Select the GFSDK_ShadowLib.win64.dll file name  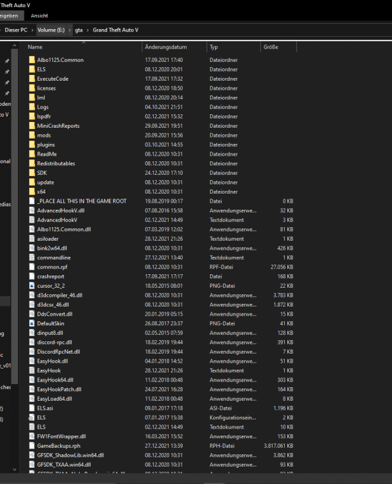70,456
